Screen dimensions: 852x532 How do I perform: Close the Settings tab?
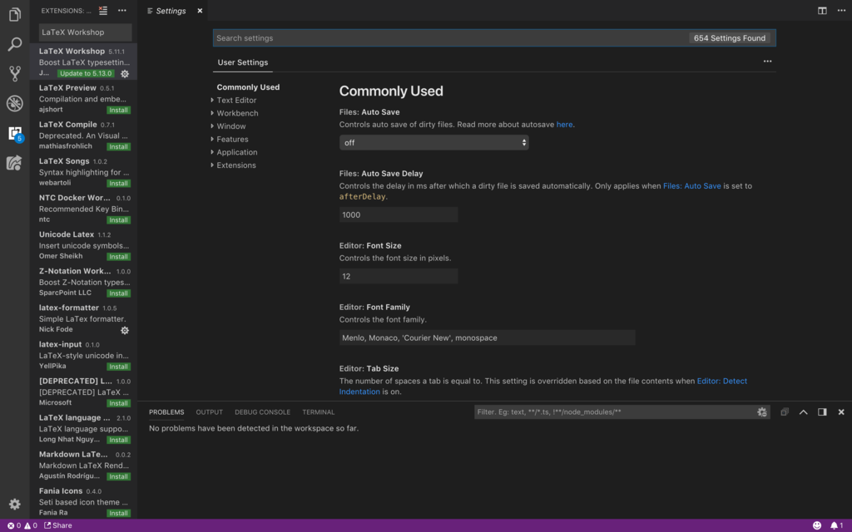(200, 10)
